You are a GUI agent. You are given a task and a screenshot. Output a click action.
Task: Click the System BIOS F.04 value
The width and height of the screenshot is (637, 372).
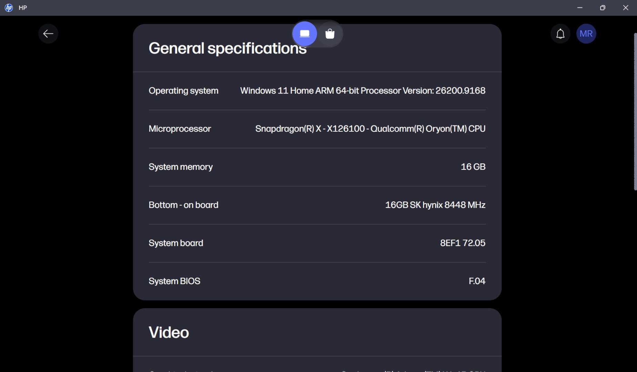point(477,281)
